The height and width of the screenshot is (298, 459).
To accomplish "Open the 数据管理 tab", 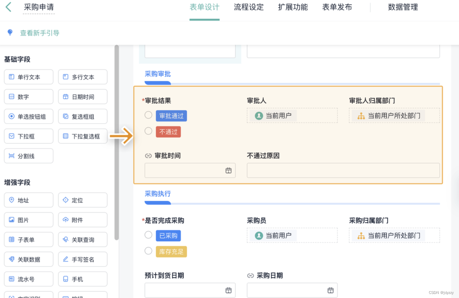I will pyautogui.click(x=403, y=7).
